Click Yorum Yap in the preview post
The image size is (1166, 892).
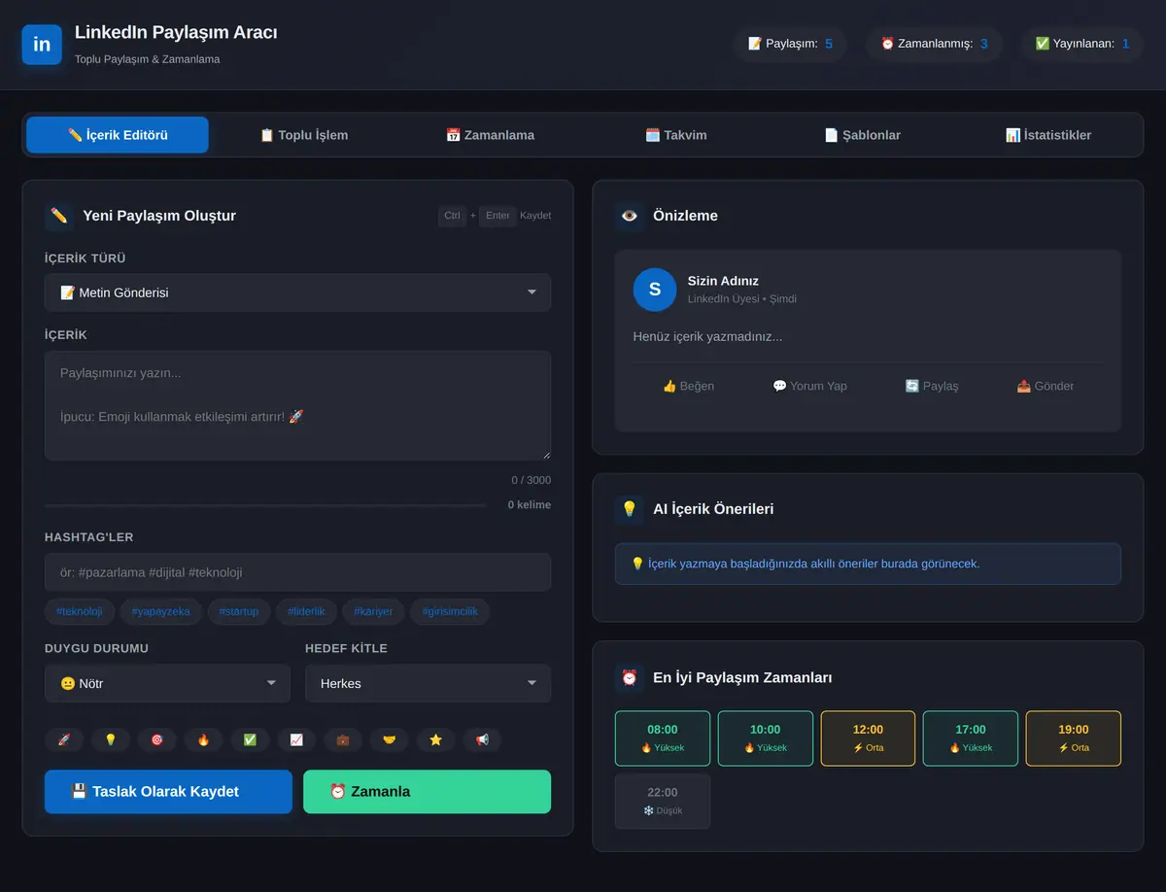(x=809, y=386)
